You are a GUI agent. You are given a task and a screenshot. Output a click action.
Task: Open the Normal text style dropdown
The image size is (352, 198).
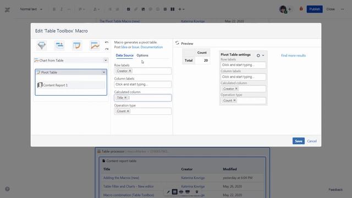click(31, 9)
